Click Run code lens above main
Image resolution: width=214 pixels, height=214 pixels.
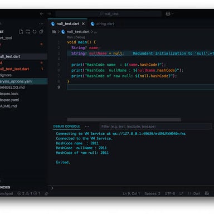(70, 37)
